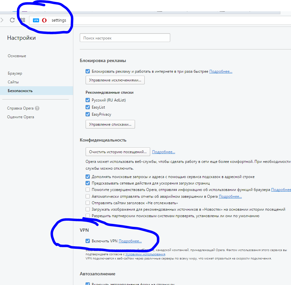Click the Конфиденциальность section heading
The image size is (291, 285).
coord(103,140)
